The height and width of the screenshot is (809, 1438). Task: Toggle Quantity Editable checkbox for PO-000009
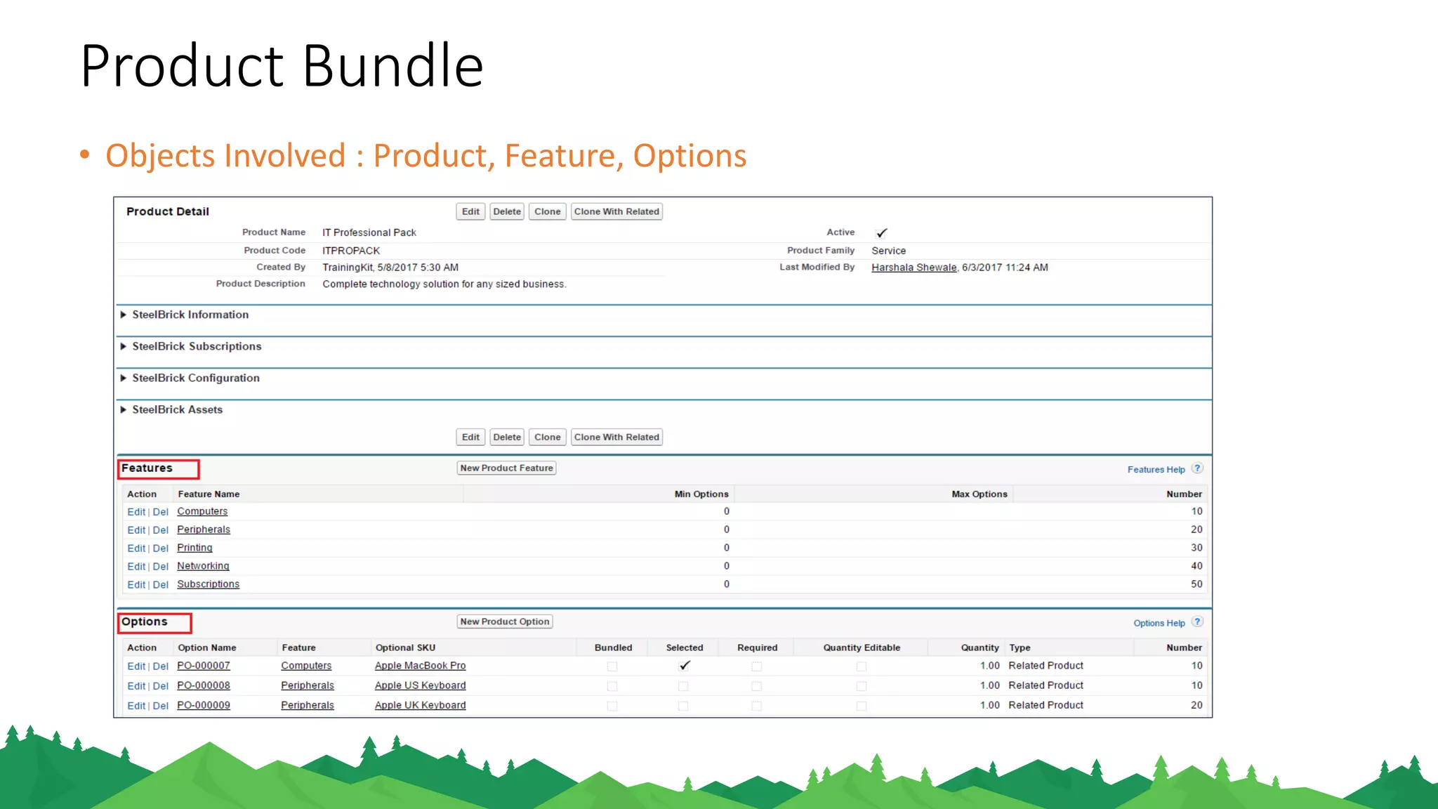coord(862,706)
